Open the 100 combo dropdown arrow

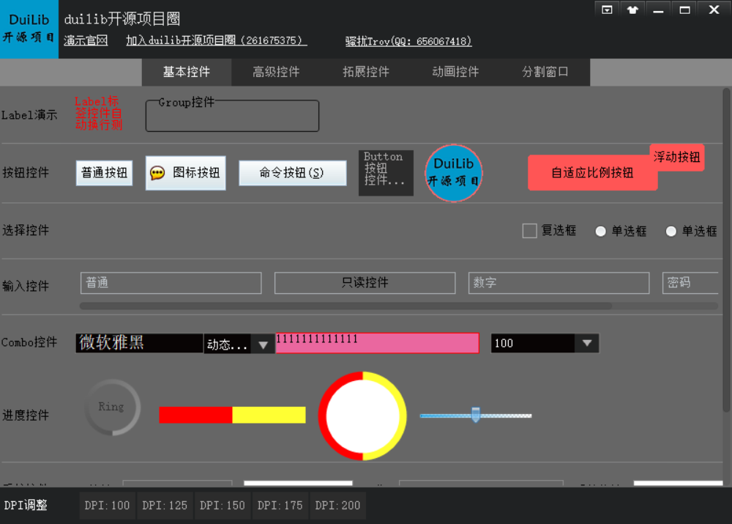tap(587, 343)
